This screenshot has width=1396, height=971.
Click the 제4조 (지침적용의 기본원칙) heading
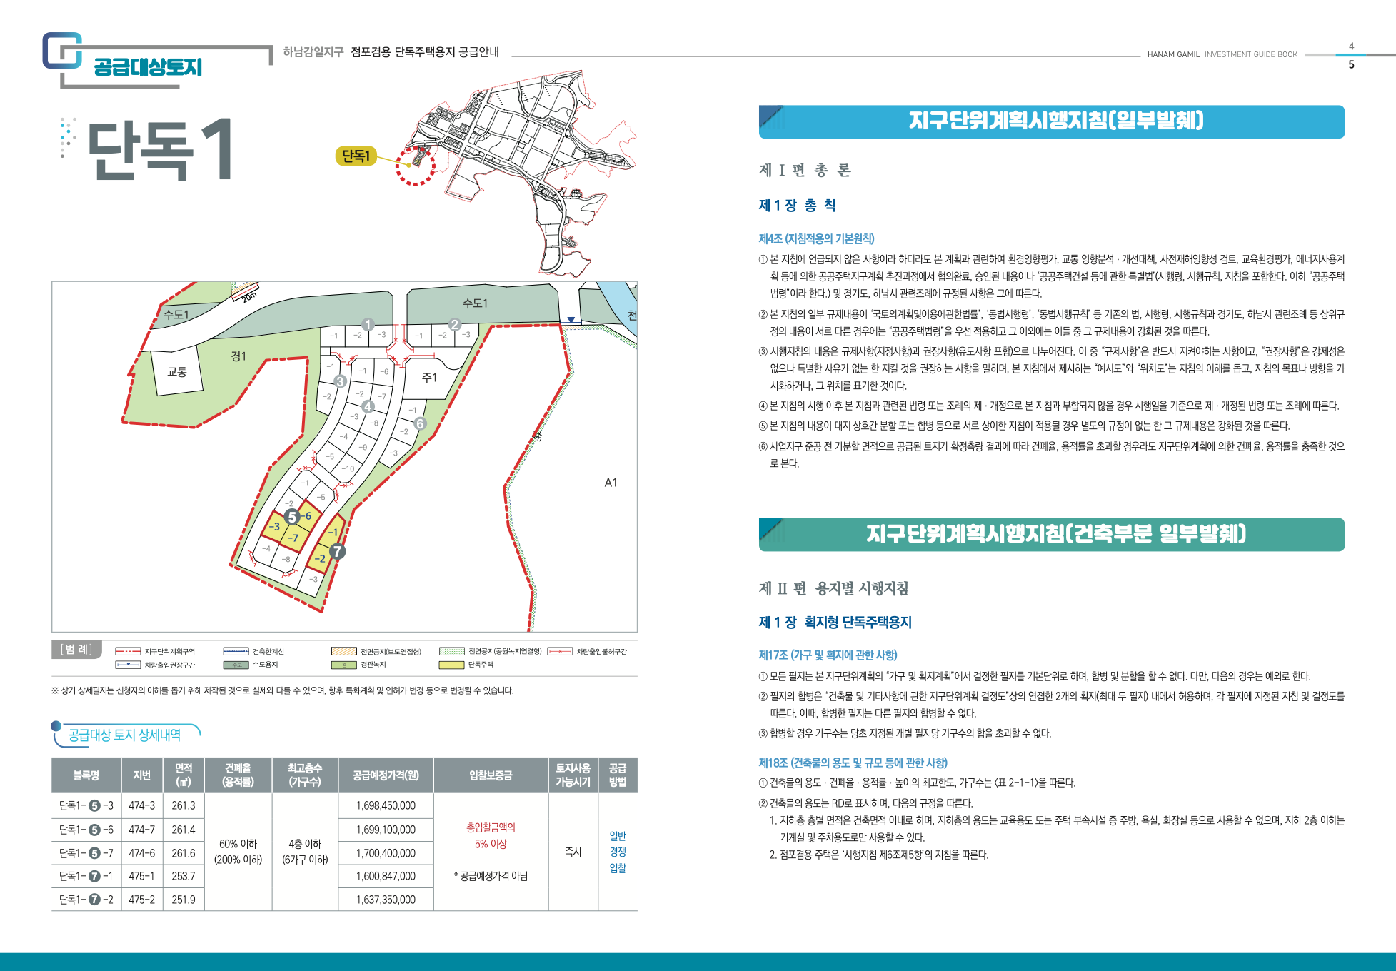tap(816, 238)
